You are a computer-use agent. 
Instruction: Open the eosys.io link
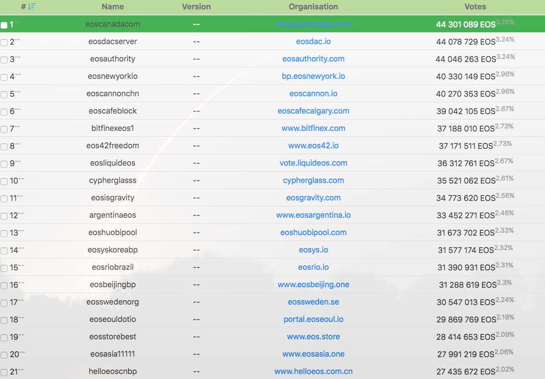[313, 250]
